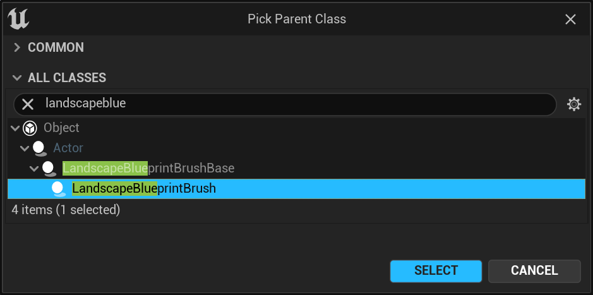Click the LandscapeBlueprintBrushBase class icon

49,168
